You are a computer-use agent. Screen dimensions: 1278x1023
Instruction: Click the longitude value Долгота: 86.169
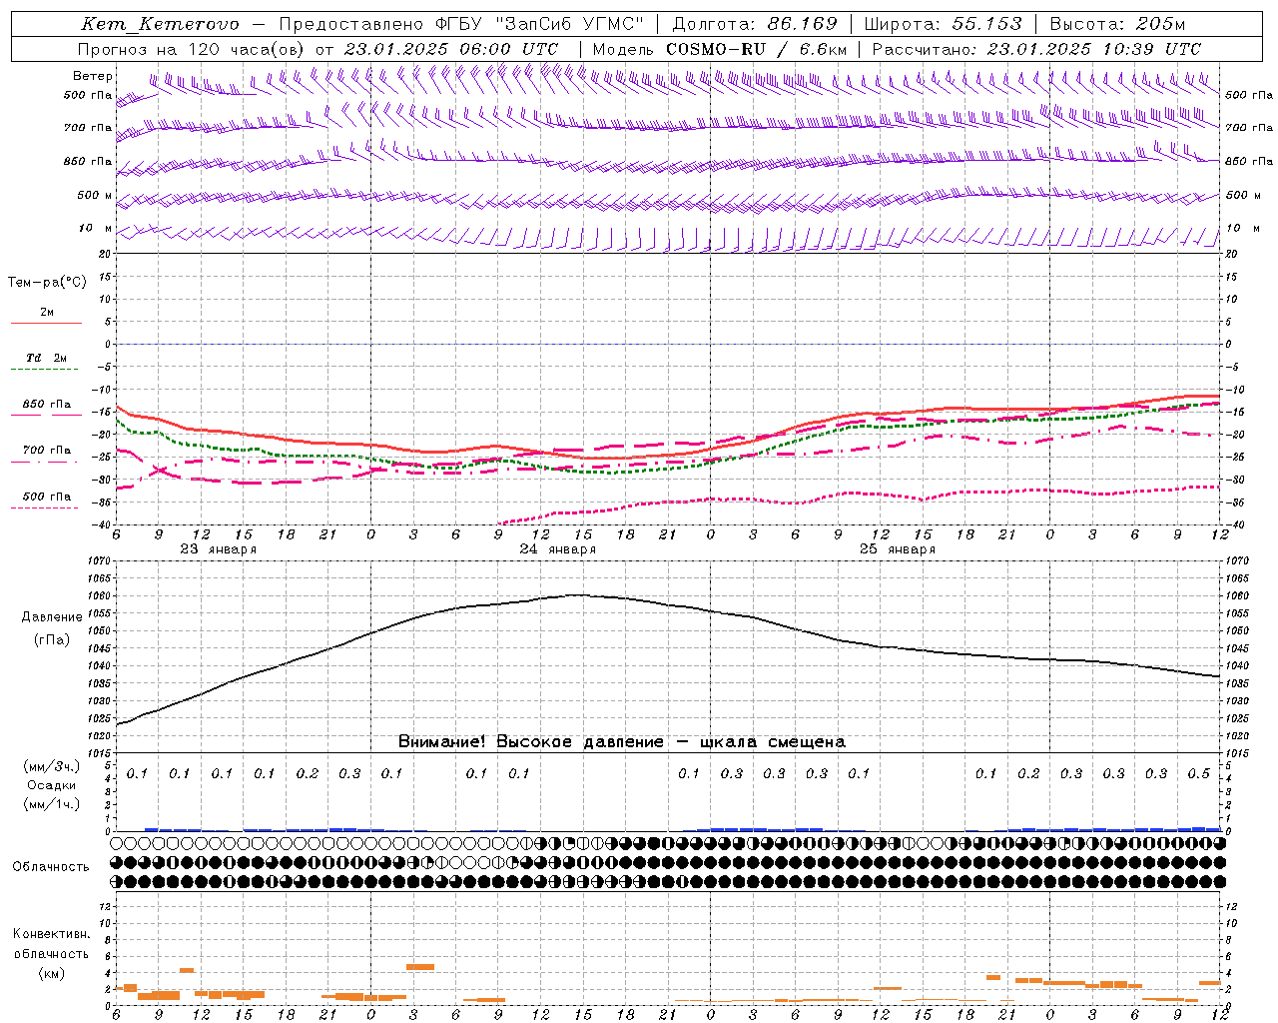tap(755, 24)
